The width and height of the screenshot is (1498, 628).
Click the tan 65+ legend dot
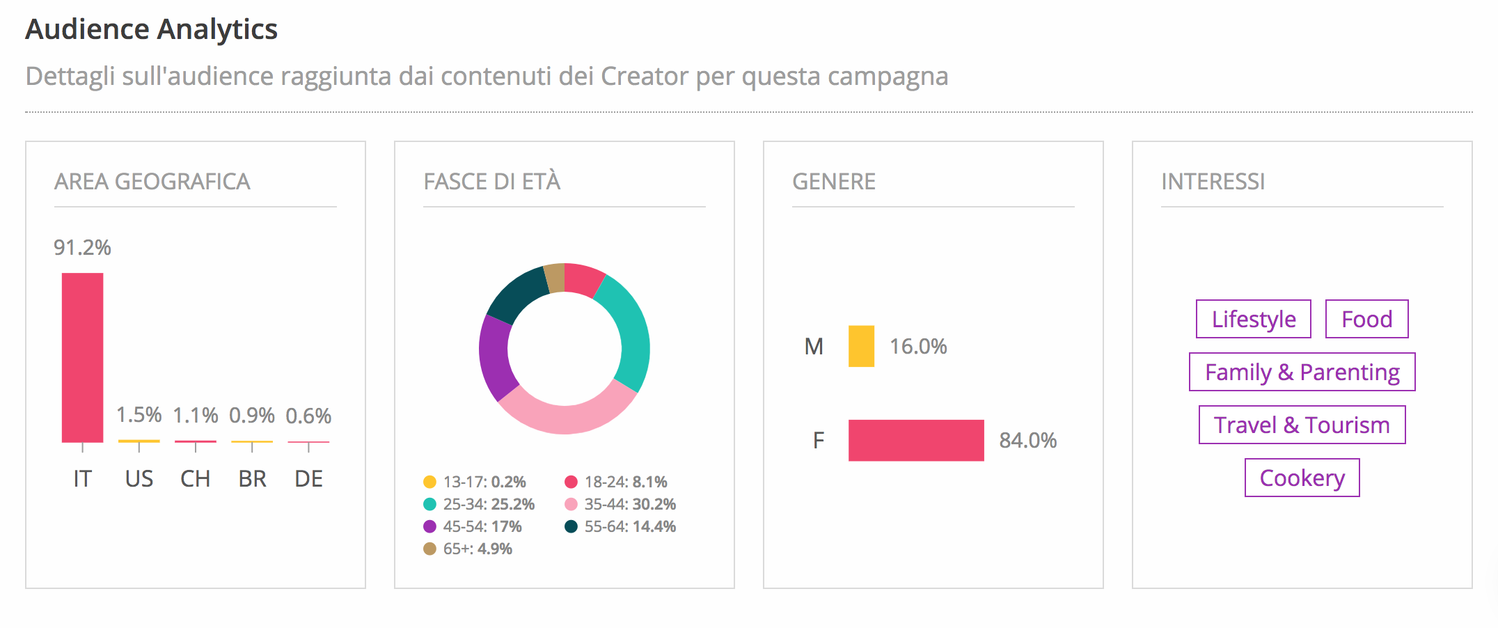(429, 549)
